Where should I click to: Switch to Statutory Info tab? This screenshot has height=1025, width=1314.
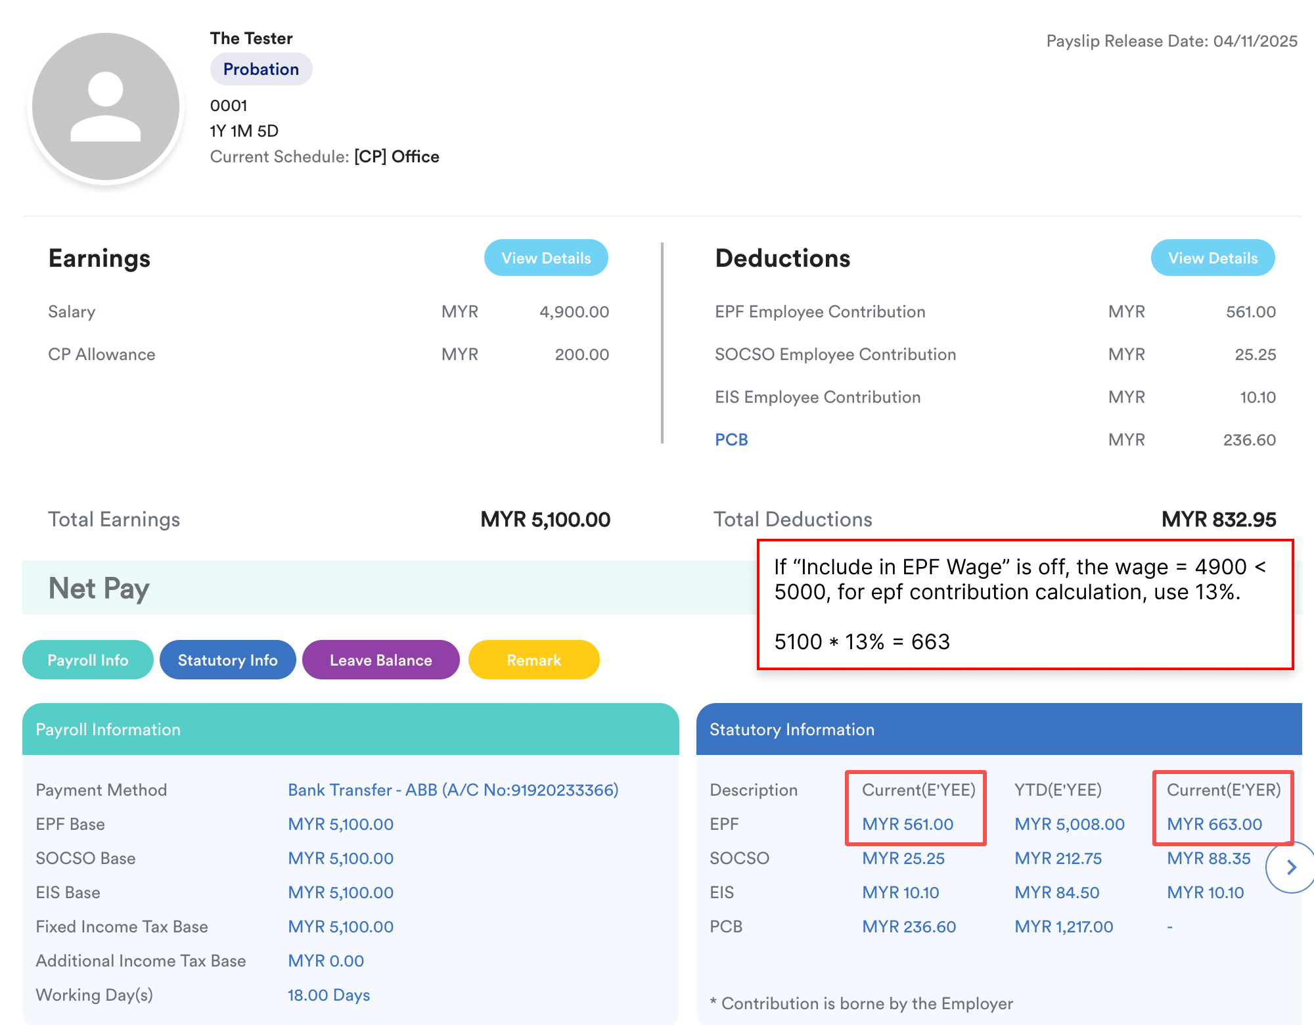point(227,660)
